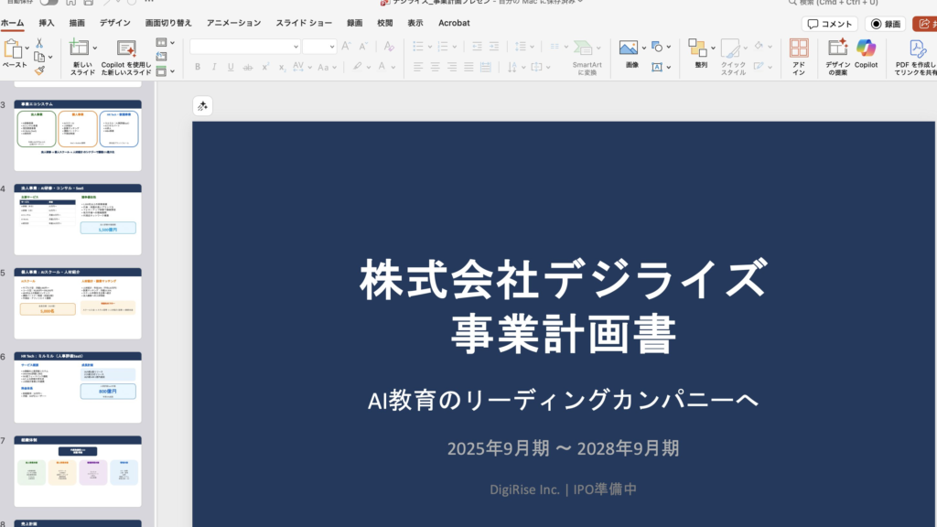The width and height of the screenshot is (937, 527).
Task: Click the コメント button
Action: point(830,24)
